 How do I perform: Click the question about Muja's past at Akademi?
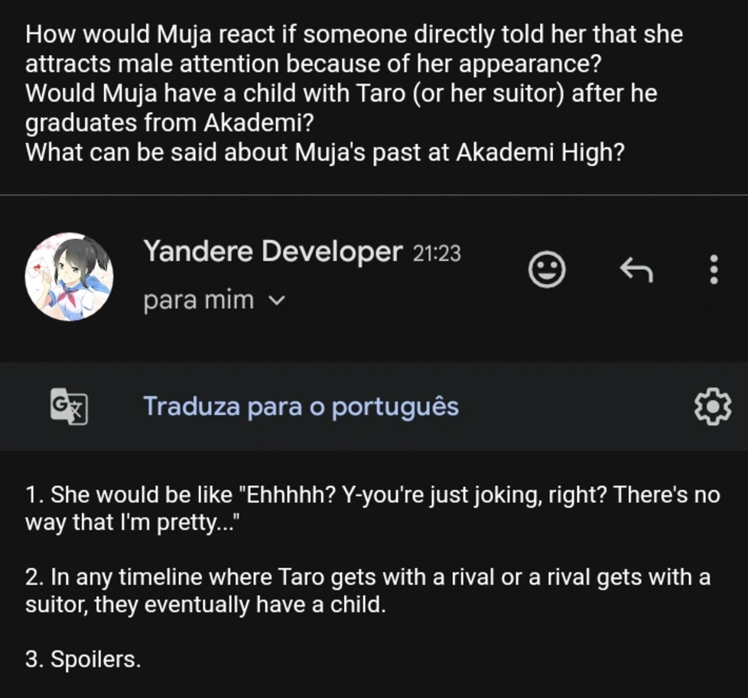(325, 152)
